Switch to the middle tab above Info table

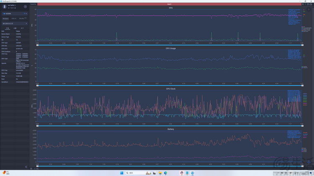tap(15, 28)
